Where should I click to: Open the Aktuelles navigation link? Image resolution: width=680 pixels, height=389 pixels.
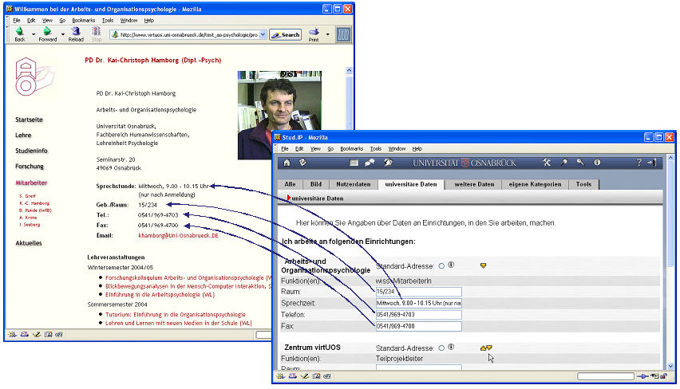[x=29, y=243]
